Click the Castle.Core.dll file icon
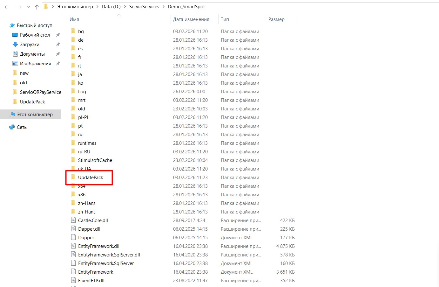439x287 pixels. click(73, 220)
